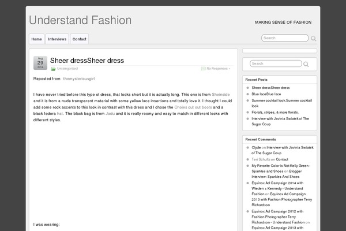Focus the header Search input field
Image resolution: width=346 pixels, height=231 pixels.
click(x=285, y=38)
